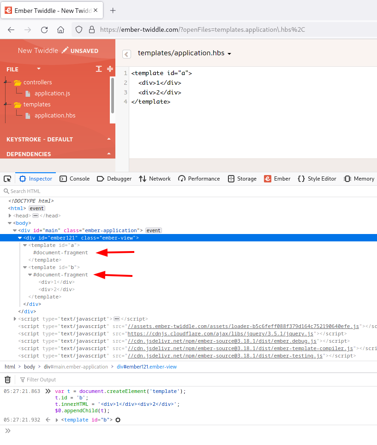Collapse the sidebar with the left chevron button
Screen dimensions: 377x445
126,54
